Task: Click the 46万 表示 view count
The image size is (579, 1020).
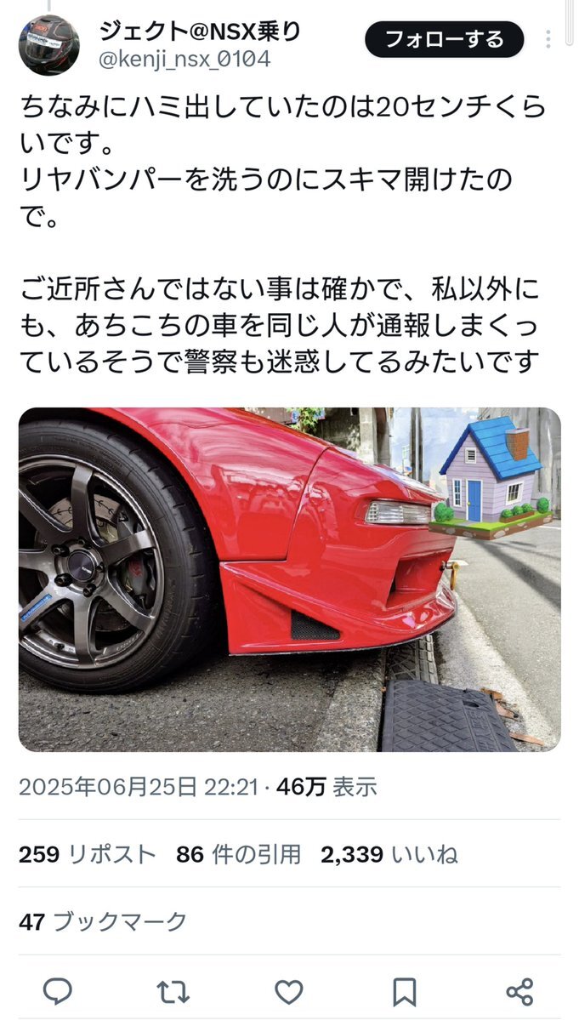Action: tap(326, 787)
